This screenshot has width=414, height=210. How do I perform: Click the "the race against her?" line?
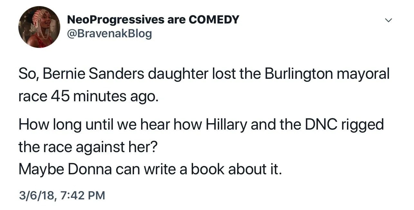click(88, 147)
